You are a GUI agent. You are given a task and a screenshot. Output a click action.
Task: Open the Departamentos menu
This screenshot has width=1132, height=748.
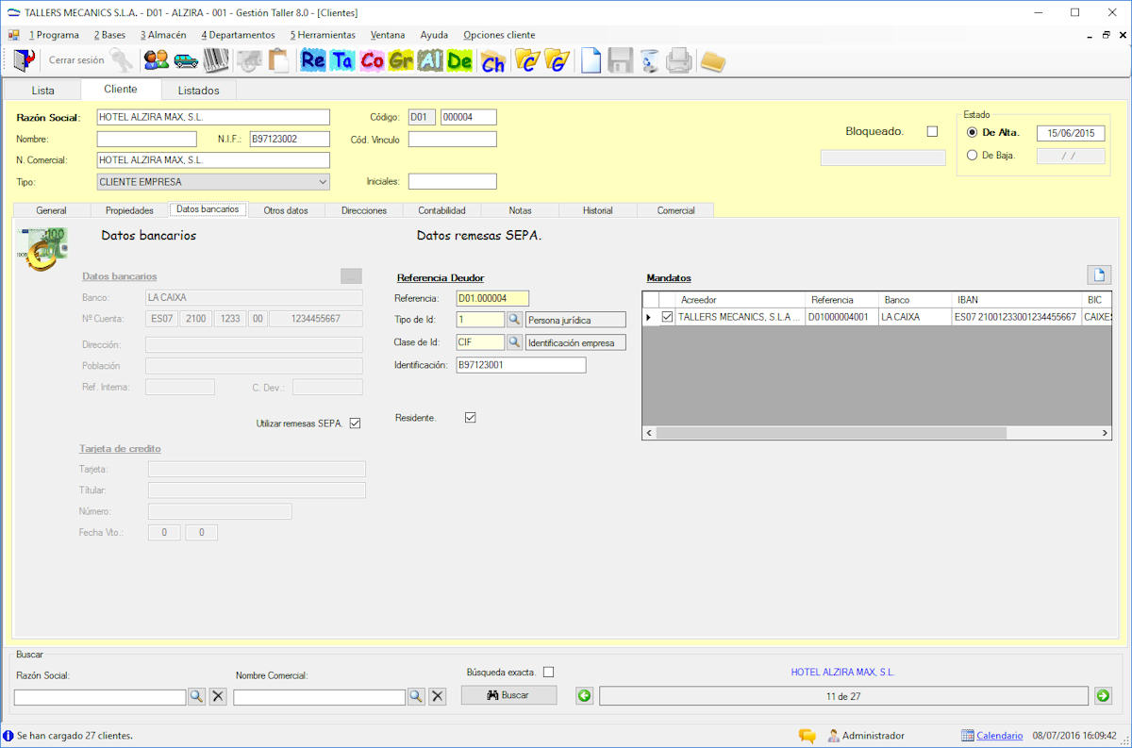point(238,35)
